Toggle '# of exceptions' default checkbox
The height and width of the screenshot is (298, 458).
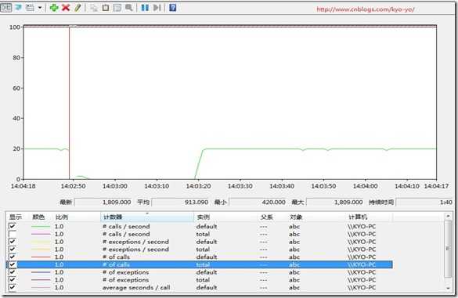coord(13,272)
